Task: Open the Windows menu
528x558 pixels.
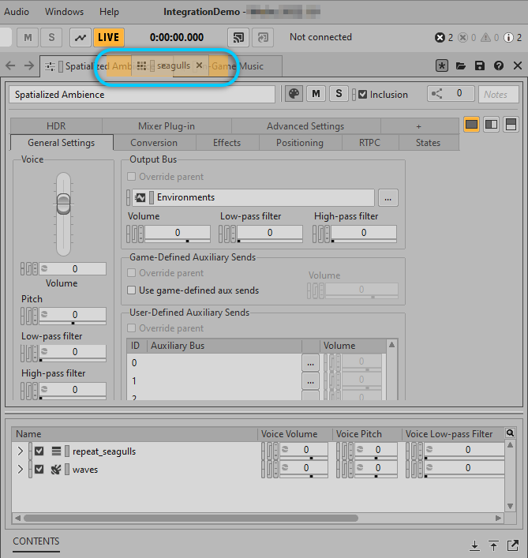Action: point(64,12)
